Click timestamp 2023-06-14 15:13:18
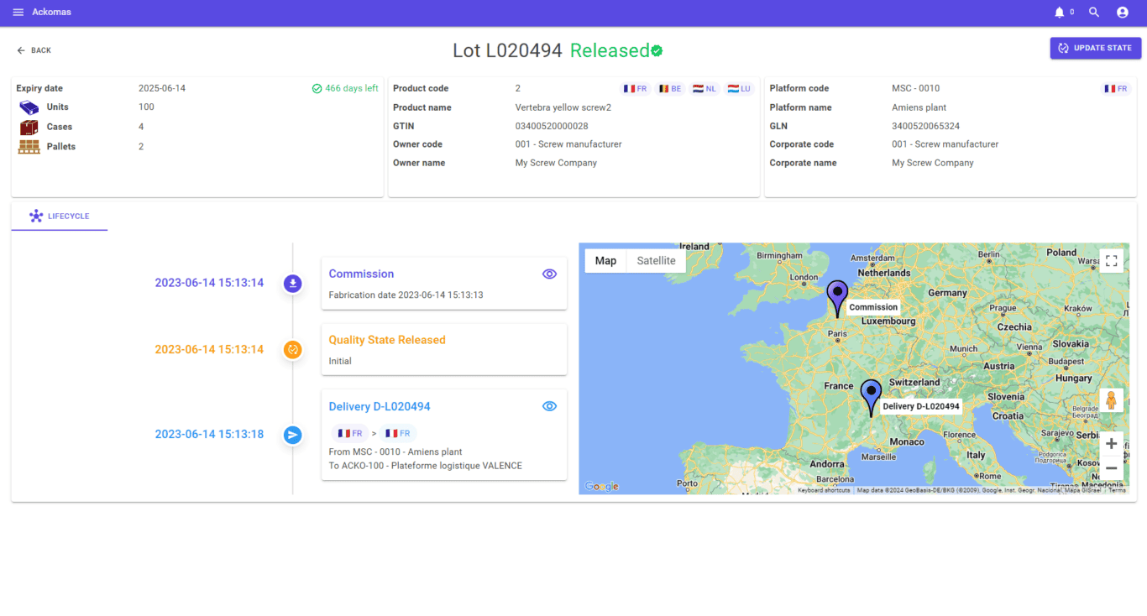 (209, 435)
